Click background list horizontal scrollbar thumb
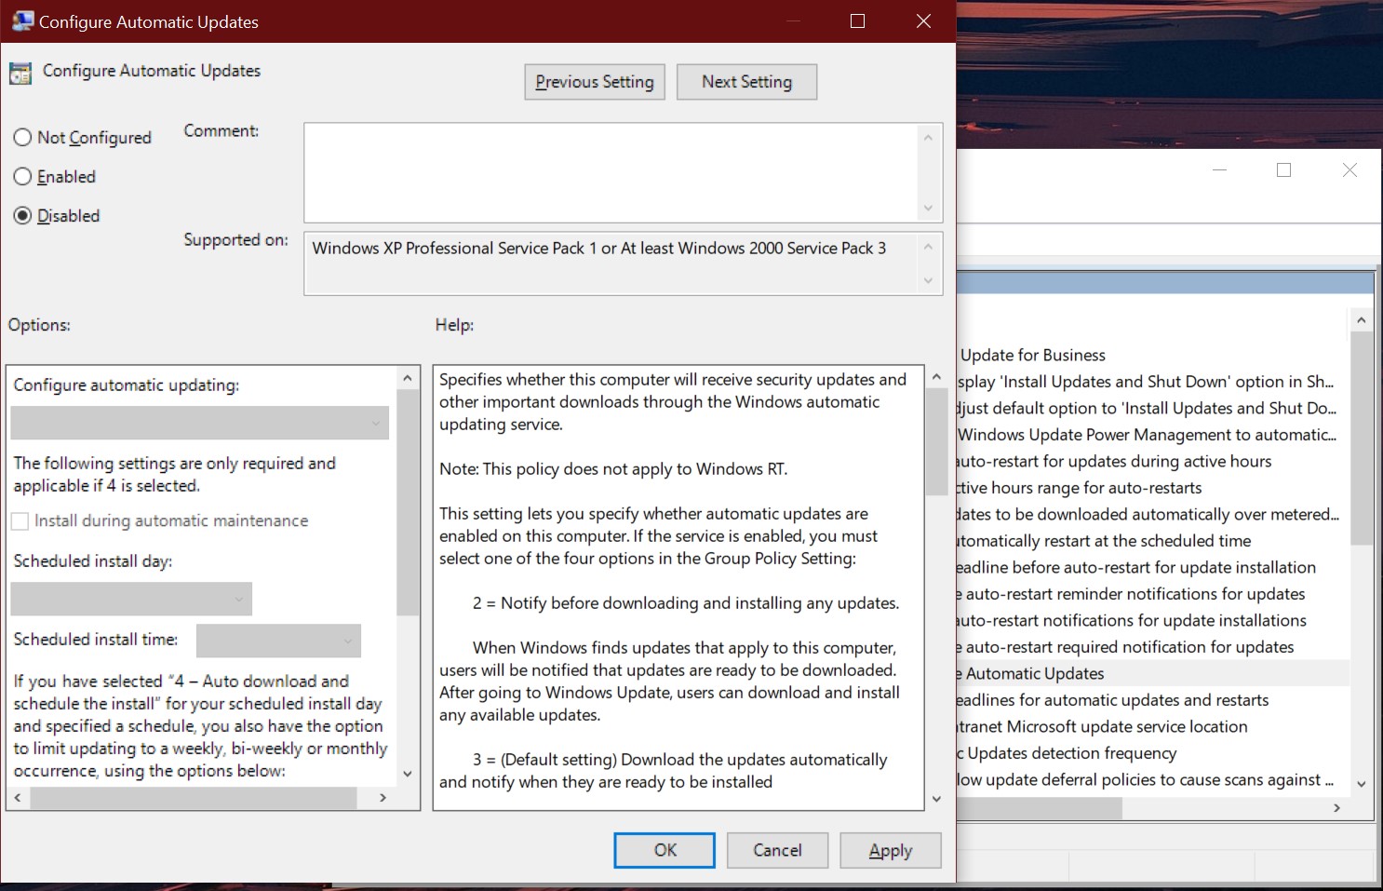Screen dimensions: 1383x891 pos(1040,808)
